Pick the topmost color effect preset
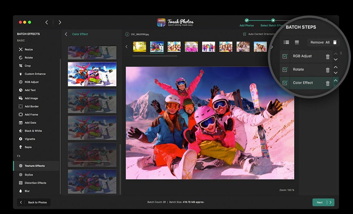Image resolution: width=353 pixels, height=214 pixels. tap(92, 53)
